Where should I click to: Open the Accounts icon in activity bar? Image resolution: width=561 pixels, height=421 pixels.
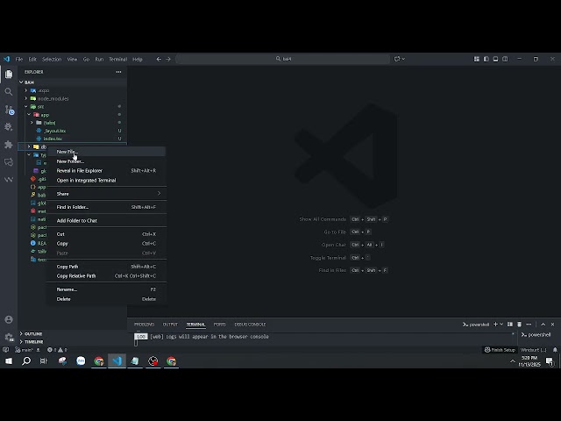click(9, 319)
